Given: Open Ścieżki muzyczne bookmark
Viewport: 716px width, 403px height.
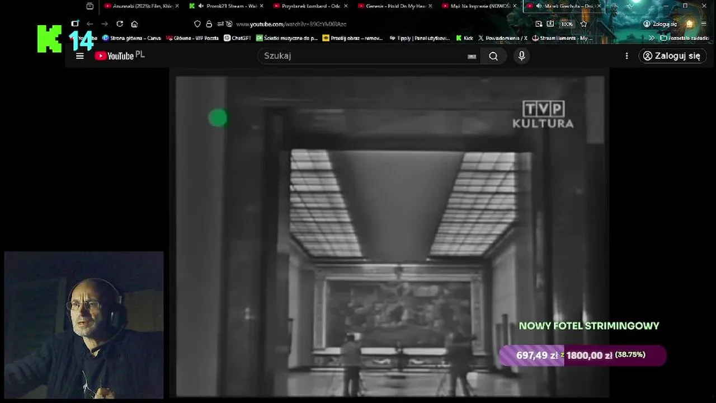Looking at the screenshot, I should point(287,38).
